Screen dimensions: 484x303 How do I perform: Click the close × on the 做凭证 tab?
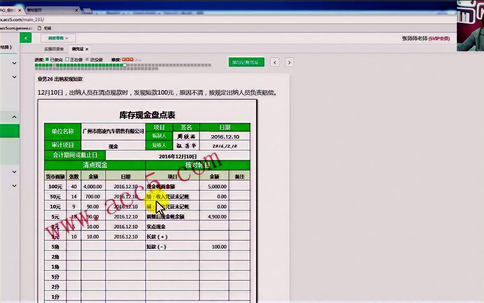tap(87, 49)
